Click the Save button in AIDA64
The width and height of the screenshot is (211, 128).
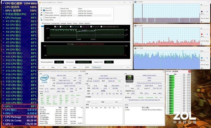point(75,67)
